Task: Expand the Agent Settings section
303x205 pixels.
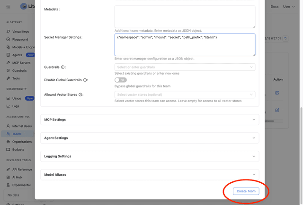Action: pos(150,138)
